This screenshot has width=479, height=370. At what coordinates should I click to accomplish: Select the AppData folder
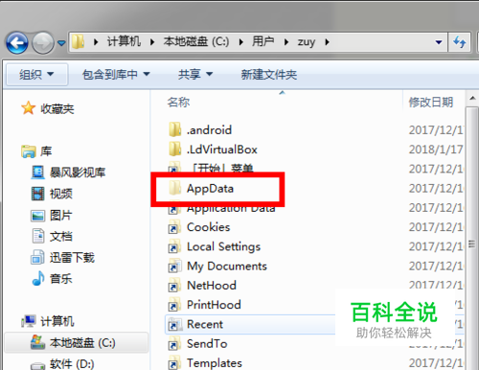tap(210, 189)
